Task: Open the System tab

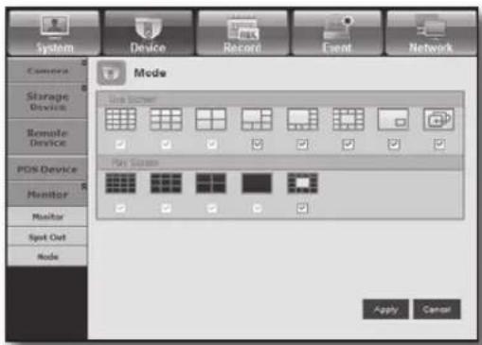Action: [x=54, y=33]
